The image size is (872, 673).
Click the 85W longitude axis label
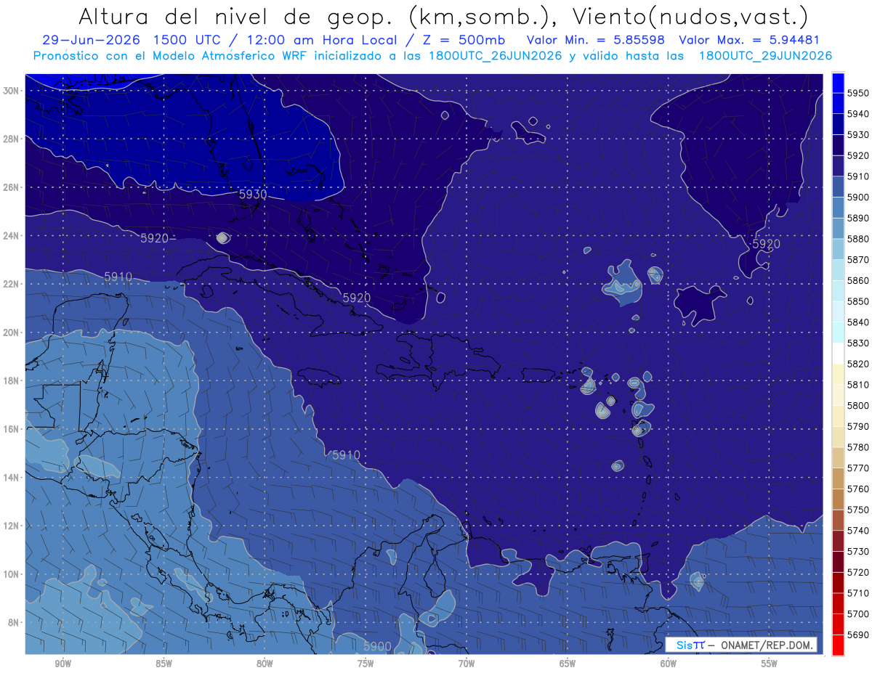163,664
